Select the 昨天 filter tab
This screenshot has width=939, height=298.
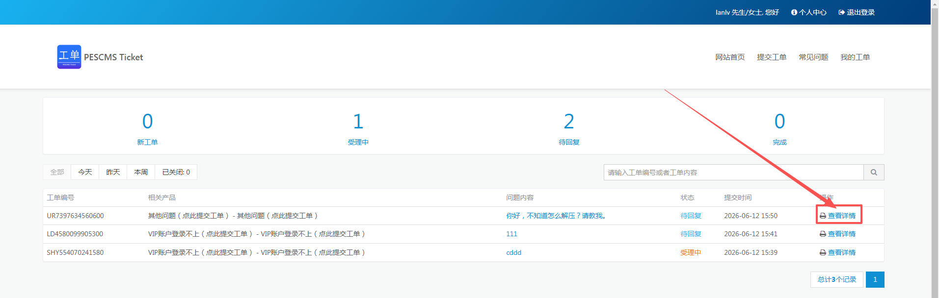coord(113,172)
